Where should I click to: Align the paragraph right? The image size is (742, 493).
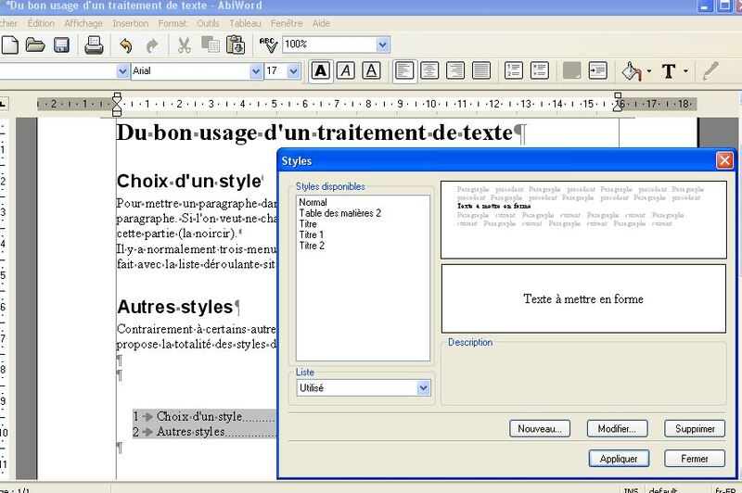point(455,71)
